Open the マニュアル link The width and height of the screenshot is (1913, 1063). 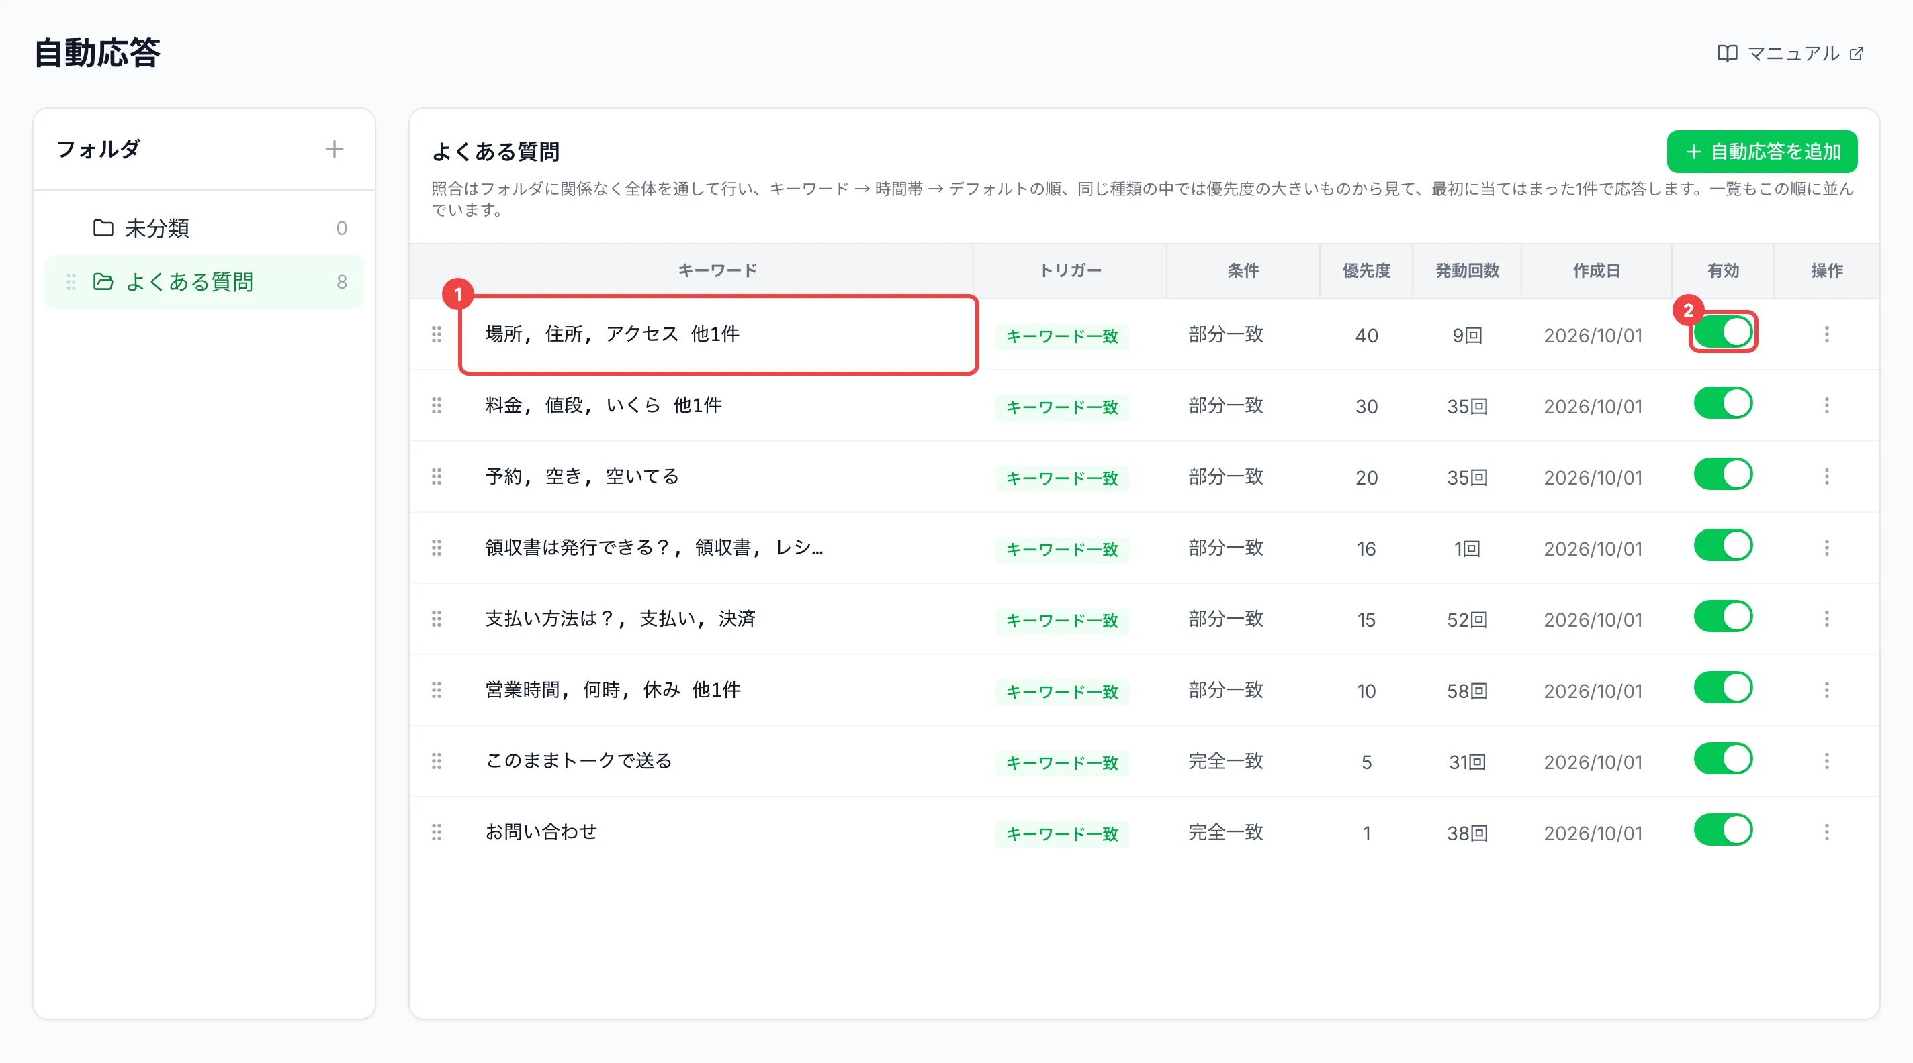pos(1791,54)
